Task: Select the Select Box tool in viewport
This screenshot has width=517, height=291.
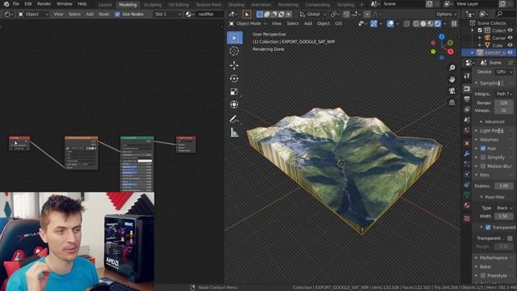Action: click(x=234, y=38)
